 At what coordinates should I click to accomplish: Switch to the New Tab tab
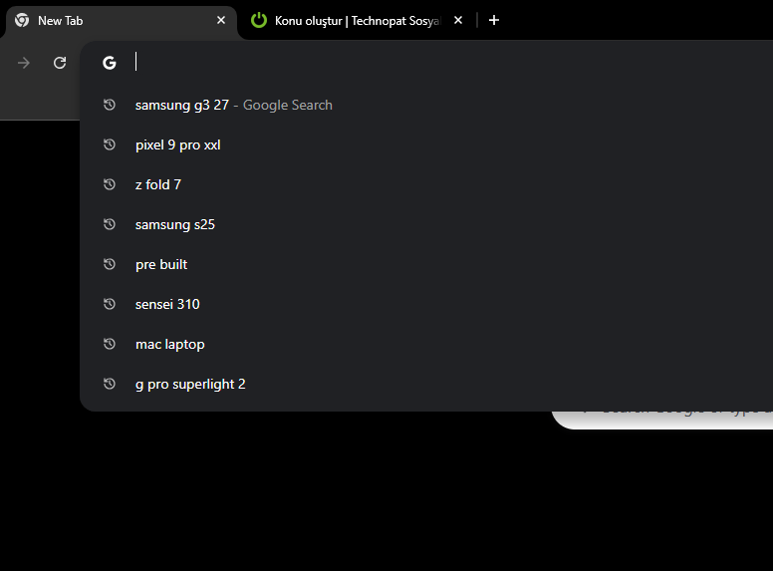(x=121, y=21)
